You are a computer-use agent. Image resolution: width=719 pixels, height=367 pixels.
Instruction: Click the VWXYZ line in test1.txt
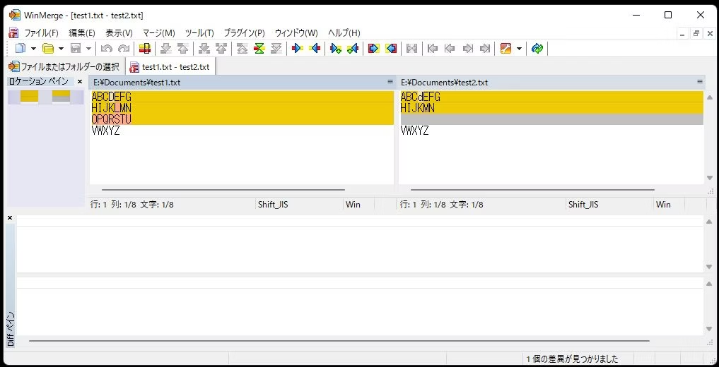coord(242,131)
